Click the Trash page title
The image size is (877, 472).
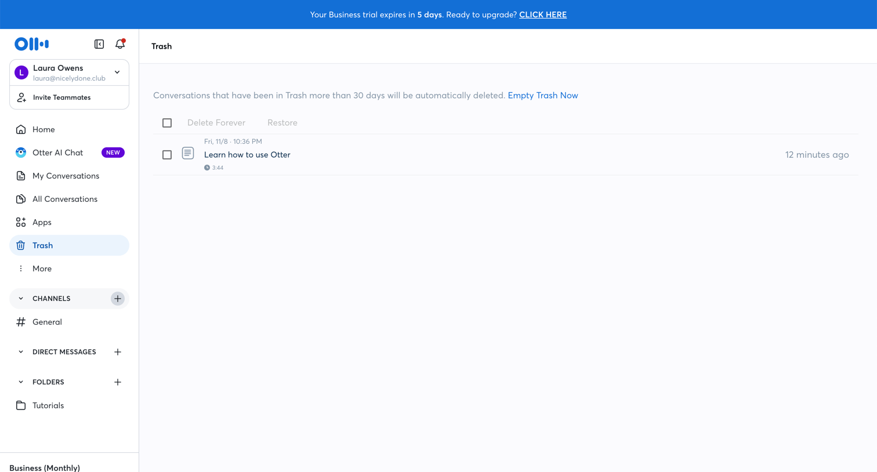(x=162, y=46)
